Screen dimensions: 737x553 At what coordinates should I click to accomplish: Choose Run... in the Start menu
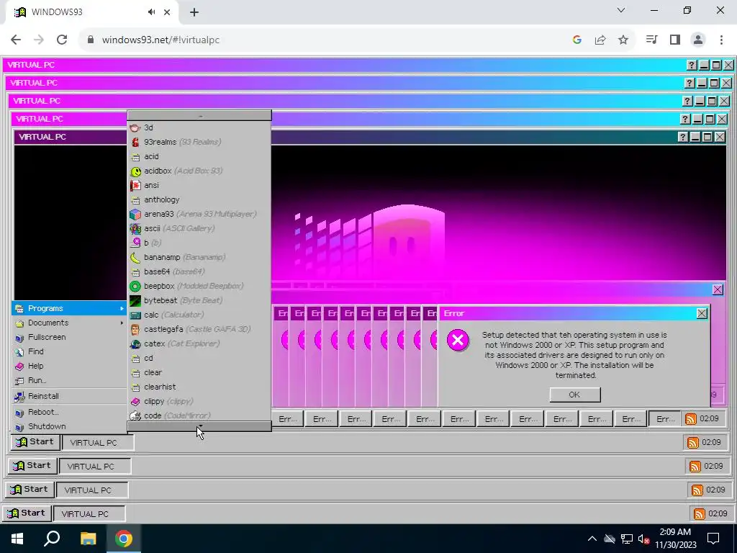point(70,380)
